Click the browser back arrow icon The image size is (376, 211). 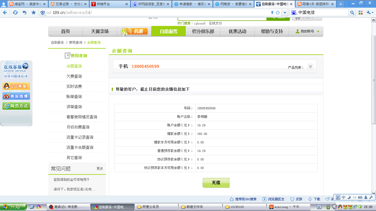point(5,13)
